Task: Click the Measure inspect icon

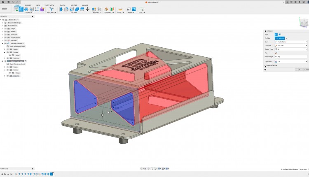Action: pos(120,9)
